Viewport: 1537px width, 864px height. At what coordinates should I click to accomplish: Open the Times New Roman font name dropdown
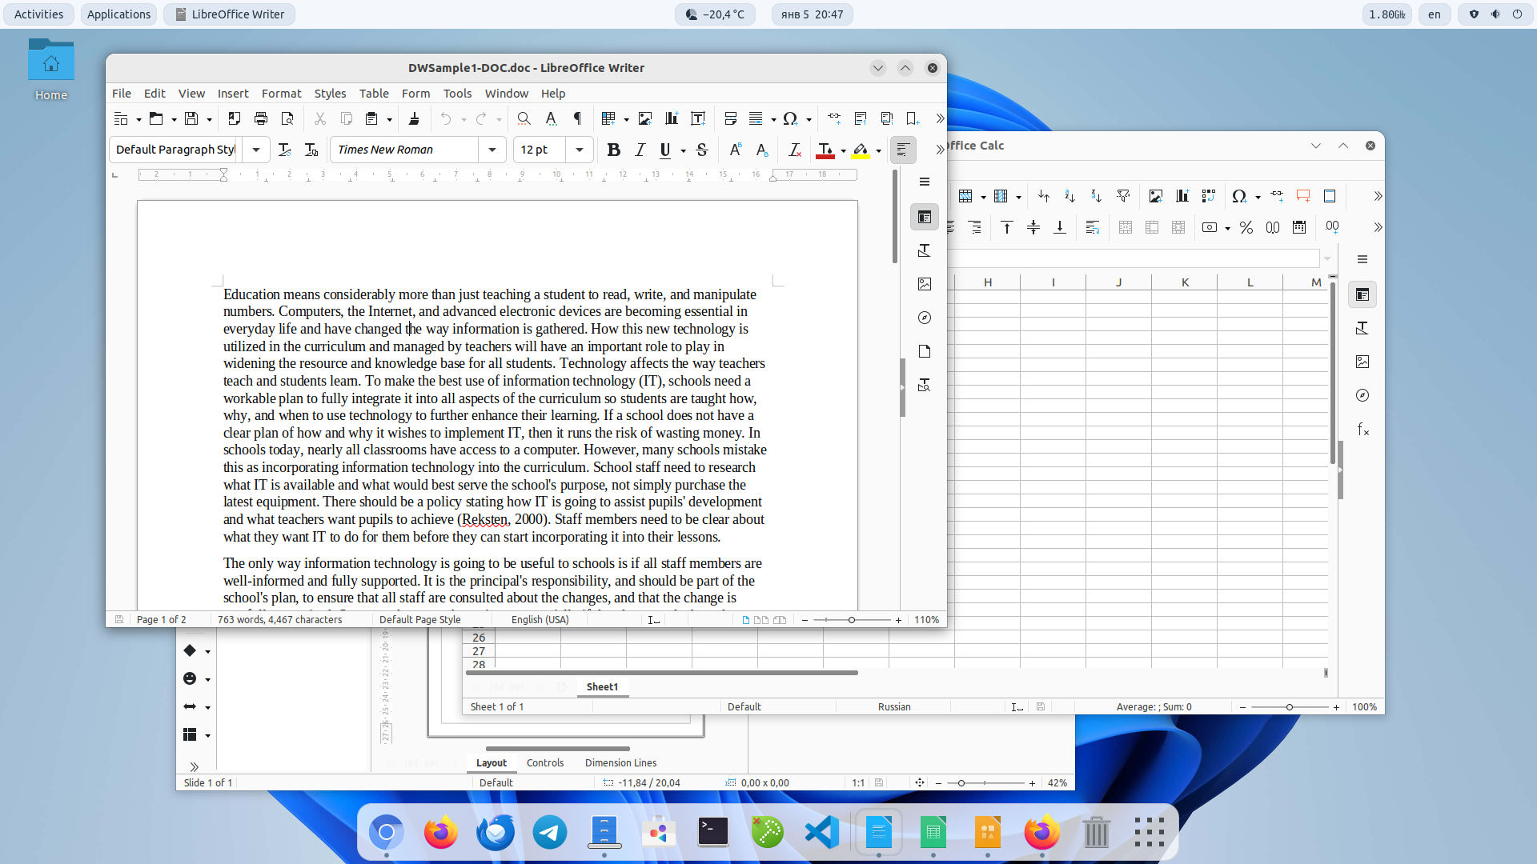[x=492, y=150]
